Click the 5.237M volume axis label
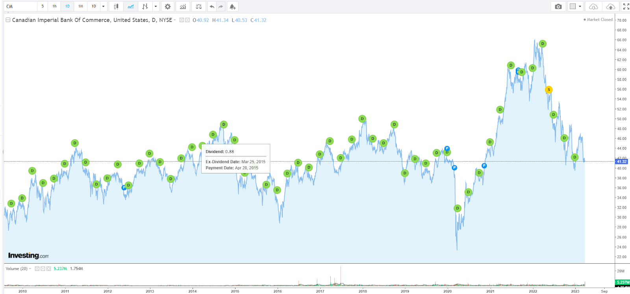The height and width of the screenshot is (294, 630). [x=623, y=282]
